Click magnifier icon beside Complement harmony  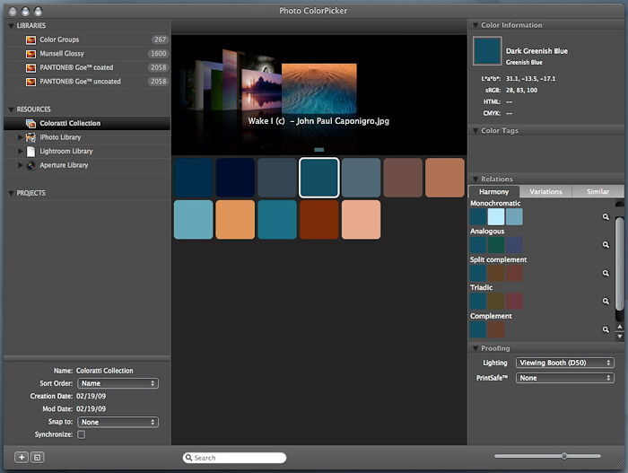(x=606, y=330)
